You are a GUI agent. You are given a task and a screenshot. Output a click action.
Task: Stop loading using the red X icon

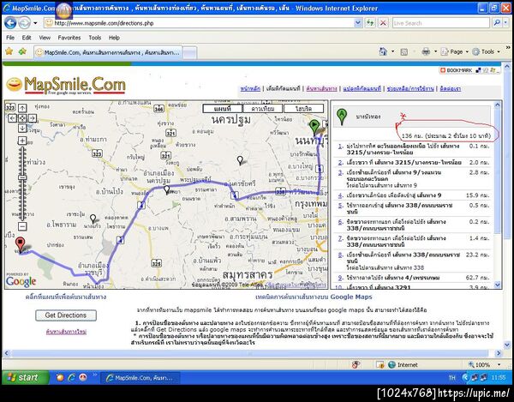tap(383, 23)
